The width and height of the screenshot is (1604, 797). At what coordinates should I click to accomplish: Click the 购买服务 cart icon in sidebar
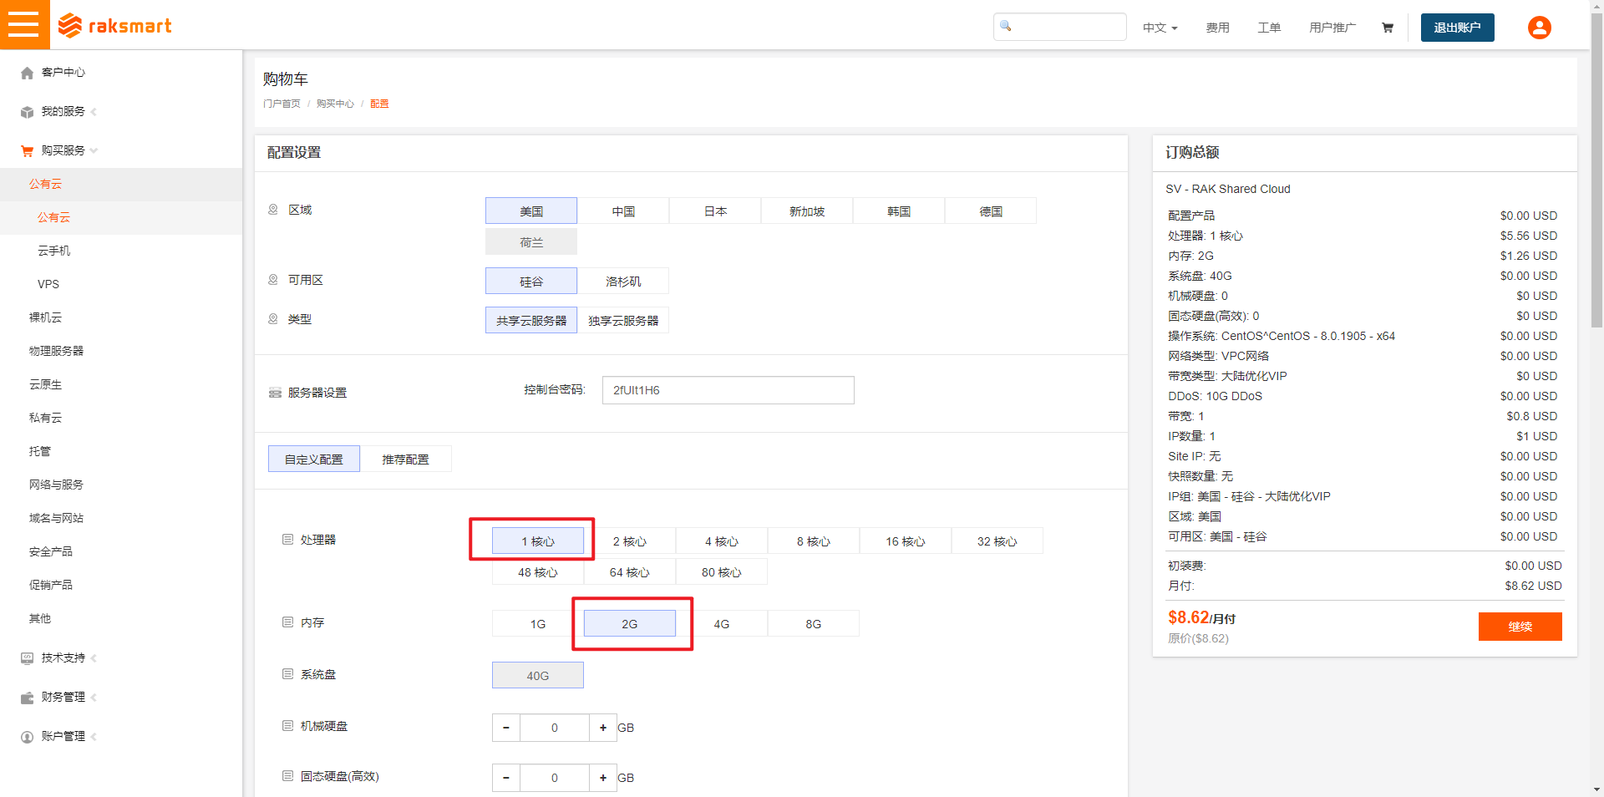point(28,151)
